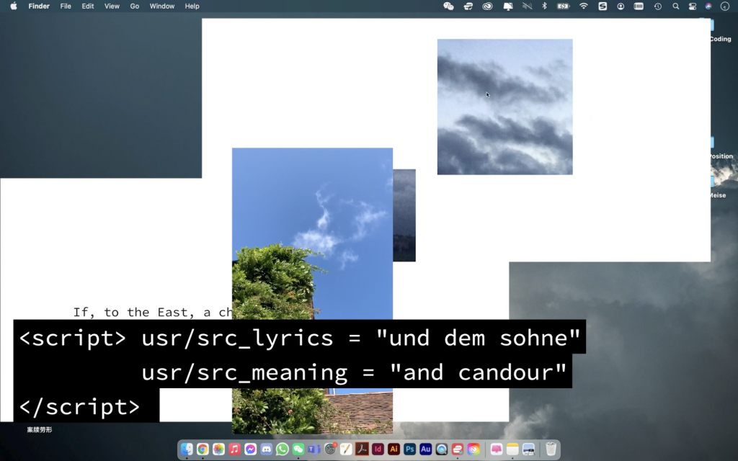
Task: Open the Window menu
Action: pyautogui.click(x=162, y=6)
